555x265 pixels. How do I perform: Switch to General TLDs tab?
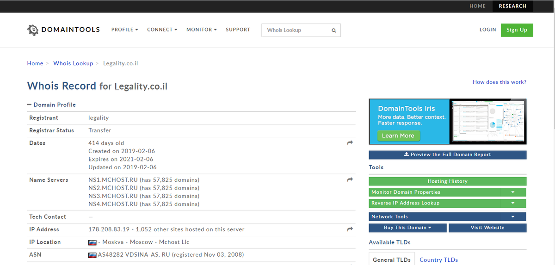392,260
